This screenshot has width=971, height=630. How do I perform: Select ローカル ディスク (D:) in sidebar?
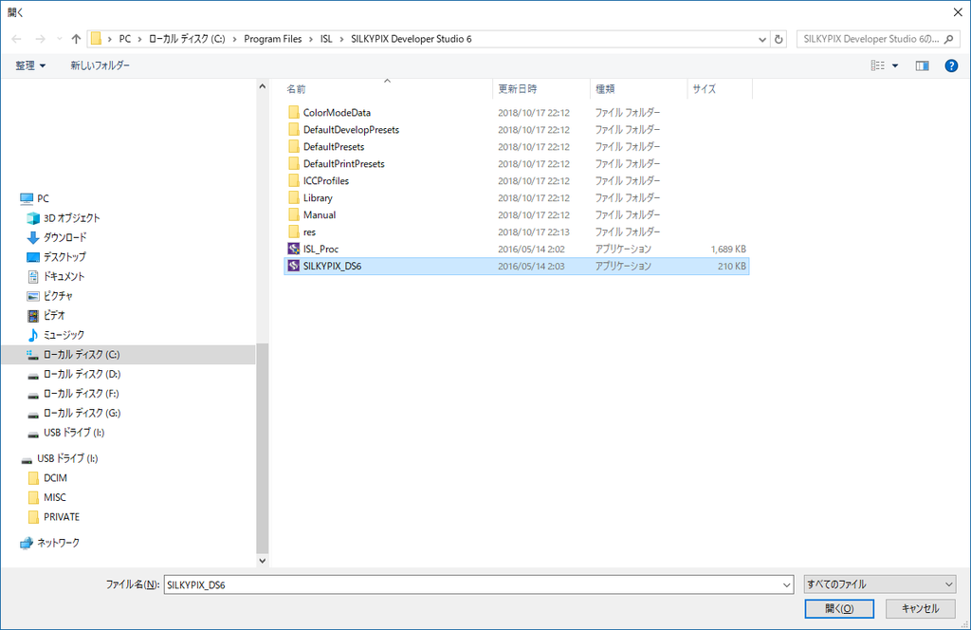coord(82,374)
